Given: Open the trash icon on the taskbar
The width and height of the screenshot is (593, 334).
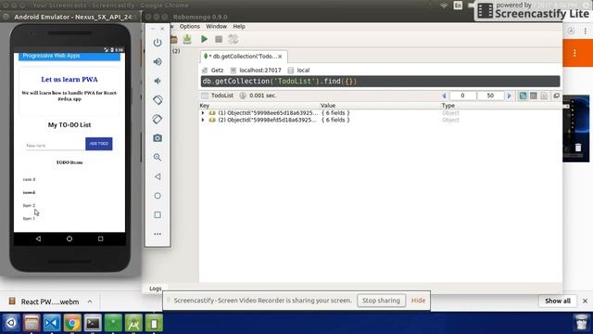Looking at the screenshot, I should 581,322.
